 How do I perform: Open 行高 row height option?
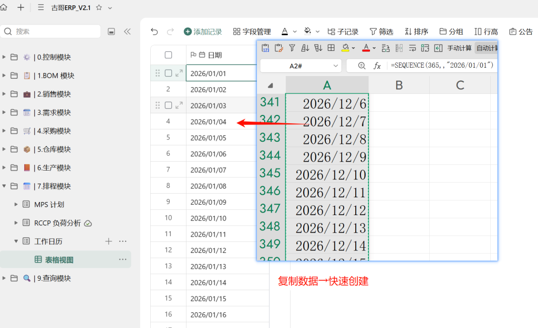(486, 32)
